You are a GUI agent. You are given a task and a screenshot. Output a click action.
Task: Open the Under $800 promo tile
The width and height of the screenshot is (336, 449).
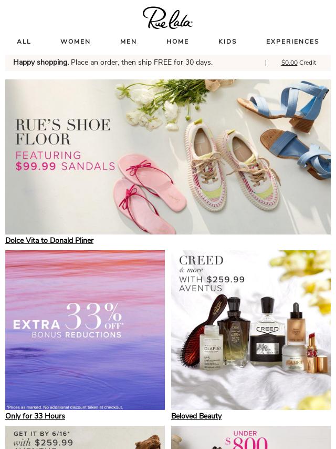251,437
